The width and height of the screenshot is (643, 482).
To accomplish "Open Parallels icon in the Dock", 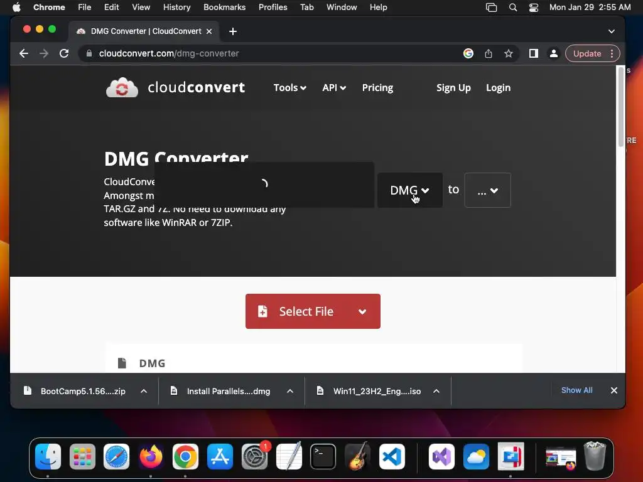I will [x=511, y=456].
